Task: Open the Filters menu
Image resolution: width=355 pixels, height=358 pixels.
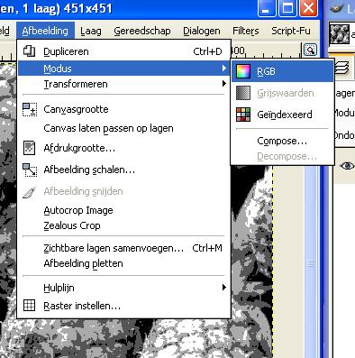Action: 246,31
